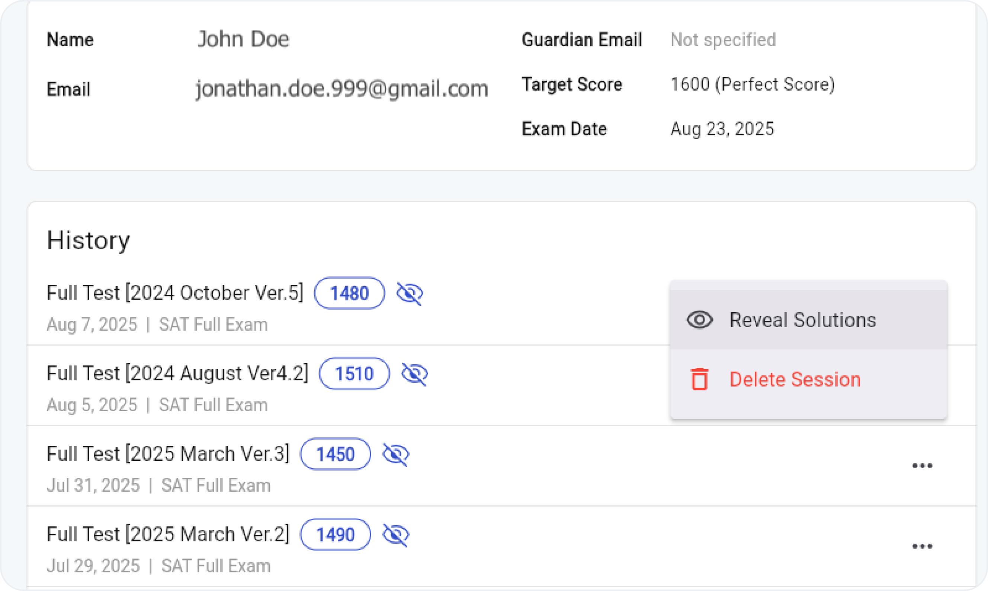The width and height of the screenshot is (988, 591).
Task: Click the 1490 score badge
Action: [335, 535]
